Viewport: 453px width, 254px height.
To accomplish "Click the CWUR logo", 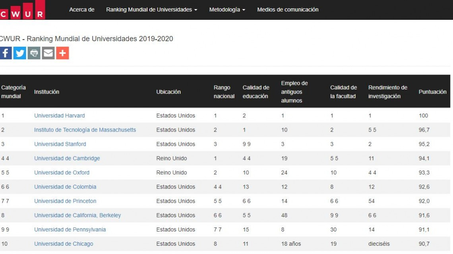I will click(x=23, y=10).
